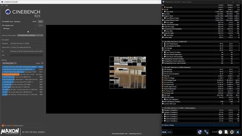Click the SA VID voltage bolt icon
Image resolution: width=242 pixels, height=136 pixels.
[163, 9]
